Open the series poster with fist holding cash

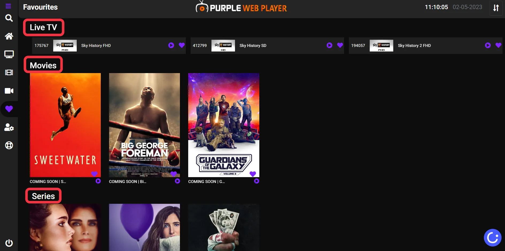(x=224, y=228)
